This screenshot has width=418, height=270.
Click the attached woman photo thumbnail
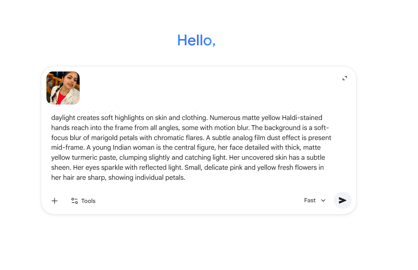[x=63, y=88]
